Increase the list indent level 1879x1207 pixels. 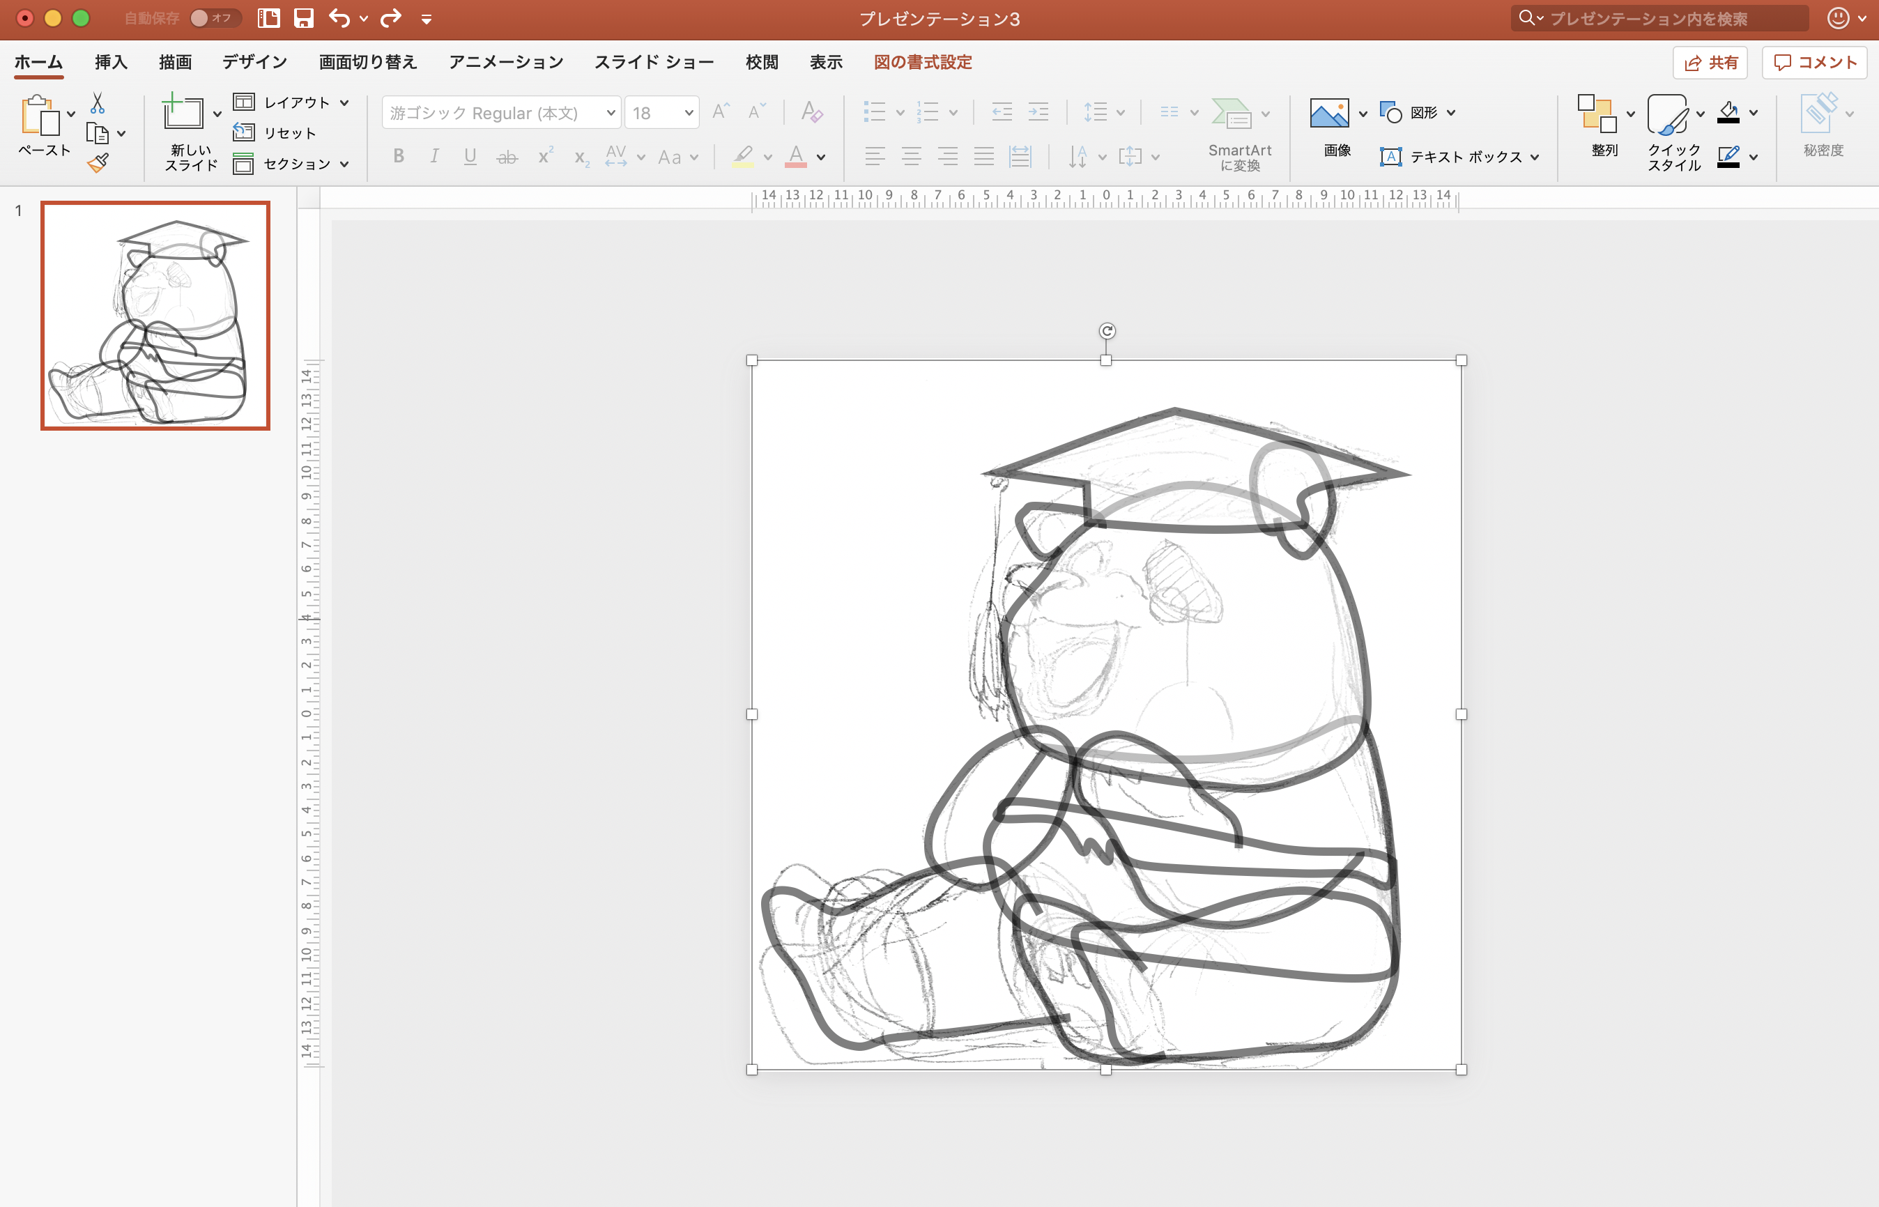tap(1038, 112)
